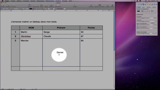
Task: Select the Document inspector icon
Action: tap(137, 4)
